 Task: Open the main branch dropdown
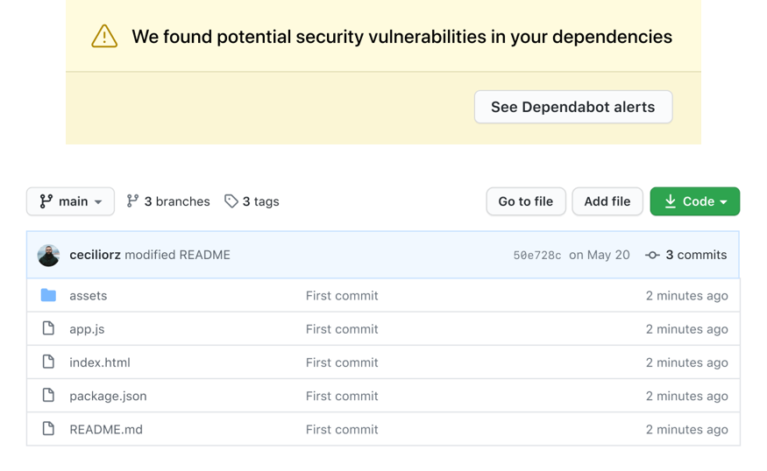click(x=70, y=201)
